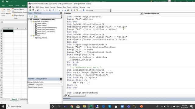Open the Insert UserForm dropdown arrow
The width and height of the screenshot is (195, 109).
pos(35,10)
